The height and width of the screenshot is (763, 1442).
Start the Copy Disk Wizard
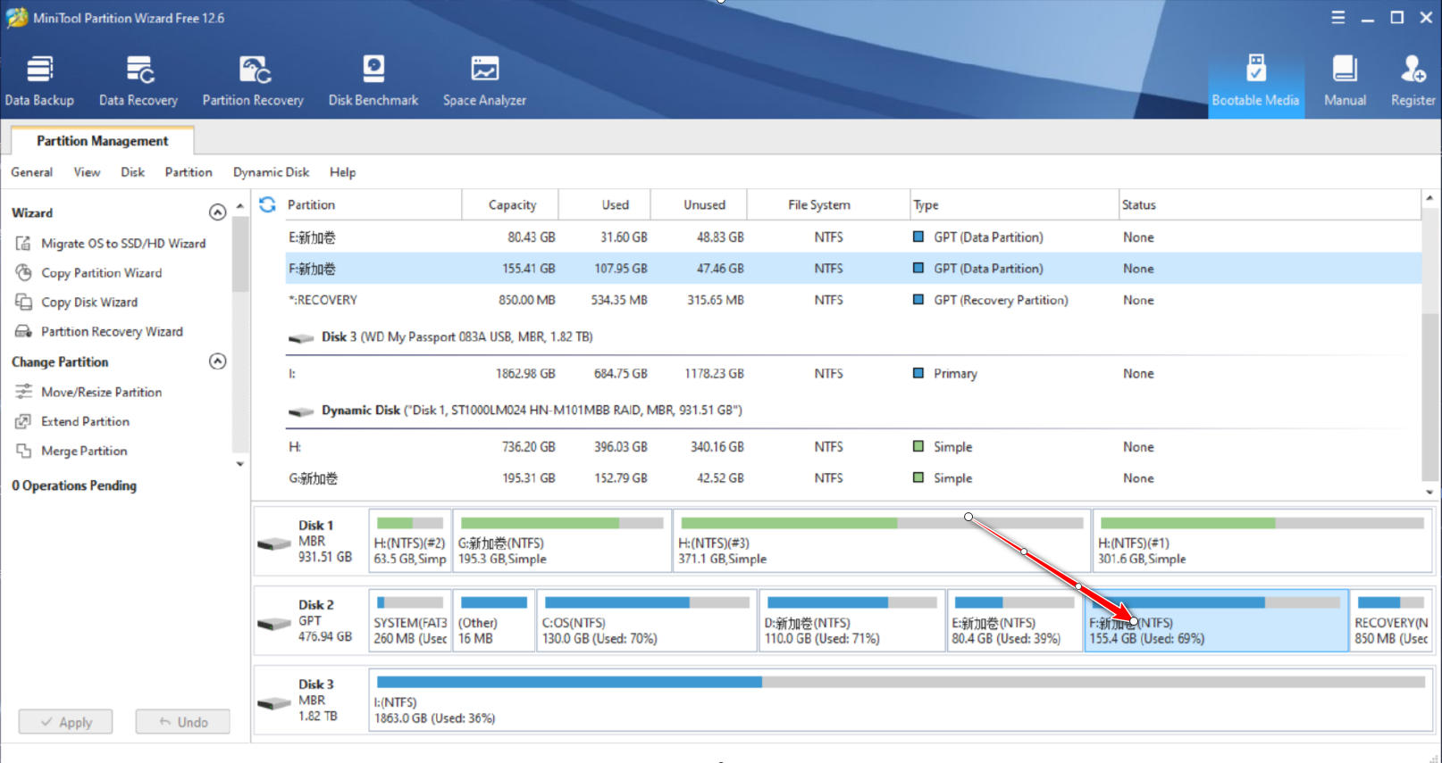[78, 302]
